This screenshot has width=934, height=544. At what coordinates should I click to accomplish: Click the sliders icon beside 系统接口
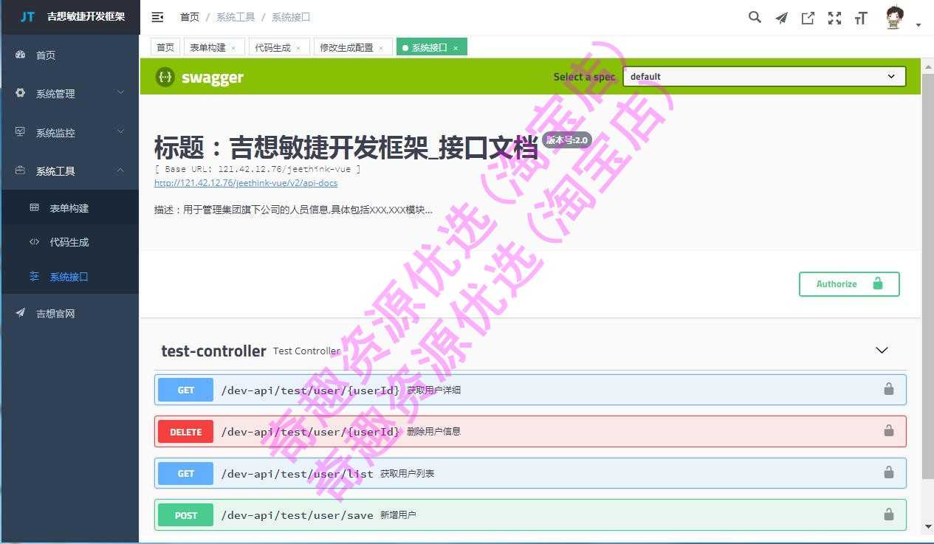click(34, 276)
